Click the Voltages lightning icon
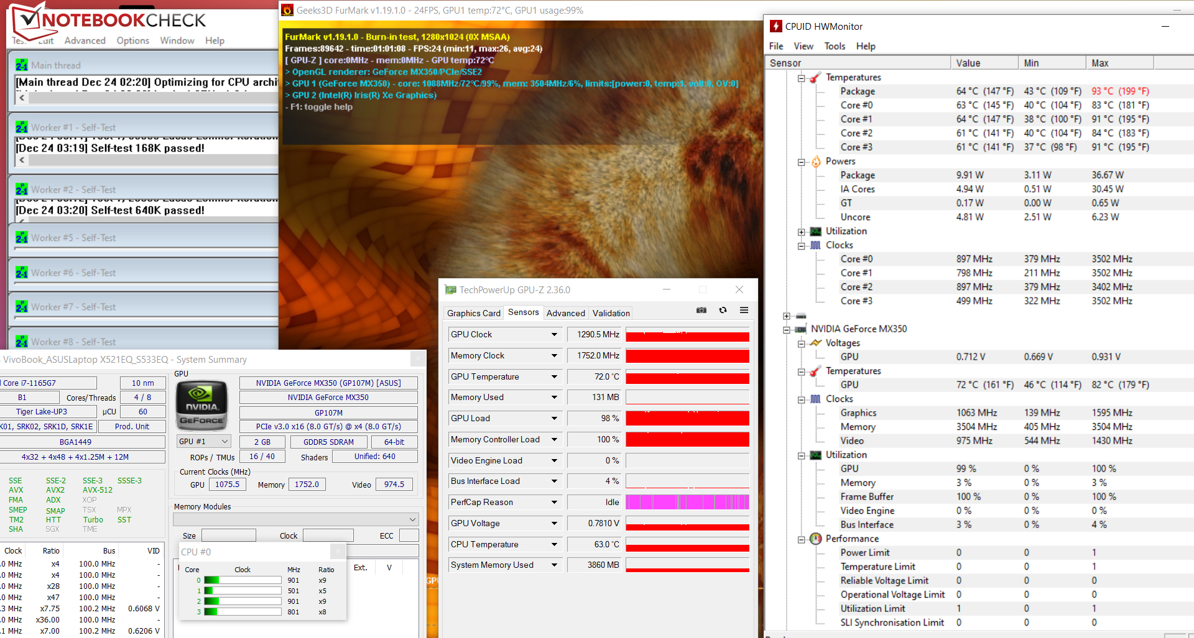The height and width of the screenshot is (638, 1194). (815, 343)
